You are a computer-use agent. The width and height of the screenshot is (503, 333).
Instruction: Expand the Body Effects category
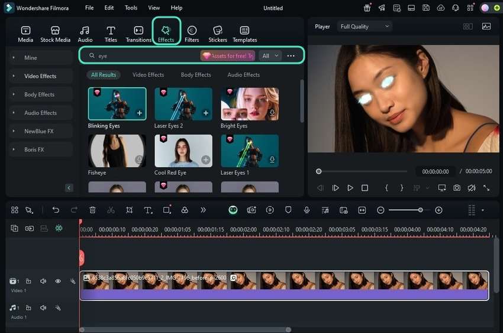[x=39, y=94]
